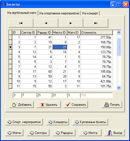Click the scroll up arrow of the grid

pos(119,32)
